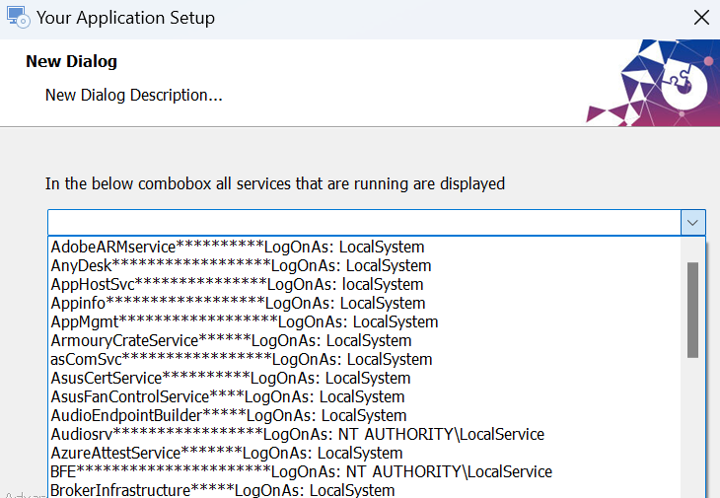Select the asComSvc service item
Viewport: 720px width, 498px height.
click(241, 359)
